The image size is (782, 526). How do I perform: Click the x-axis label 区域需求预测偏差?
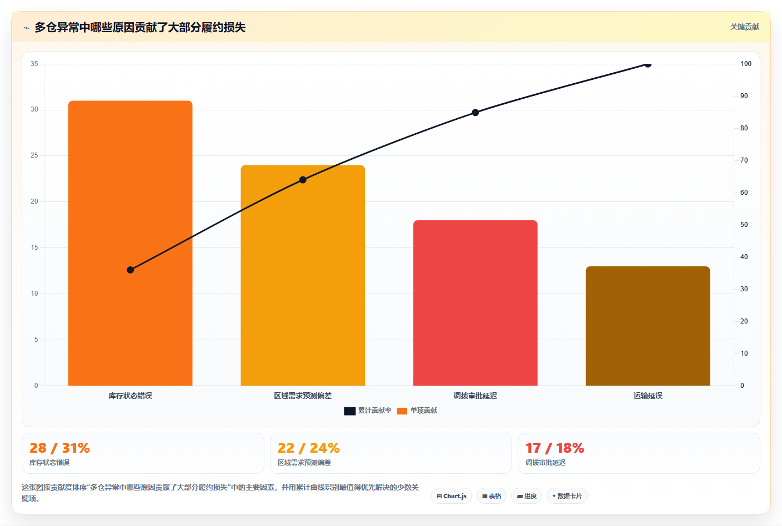pyautogui.click(x=303, y=396)
